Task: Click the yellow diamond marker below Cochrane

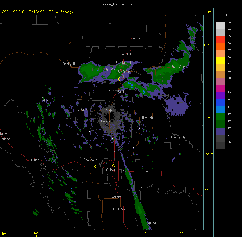Action: point(95,166)
